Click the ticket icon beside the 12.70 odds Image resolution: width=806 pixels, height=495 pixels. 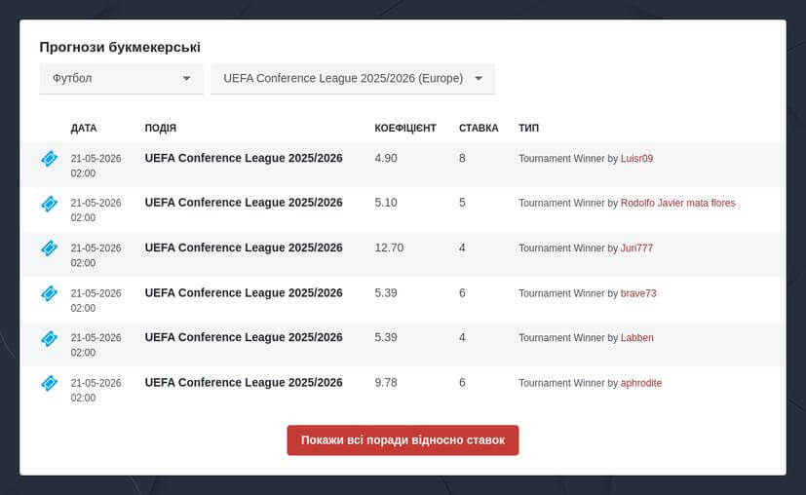pos(49,247)
